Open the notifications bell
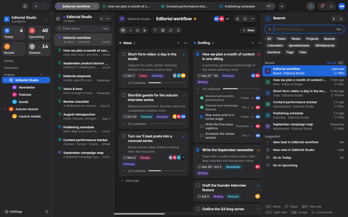 coord(322,6)
